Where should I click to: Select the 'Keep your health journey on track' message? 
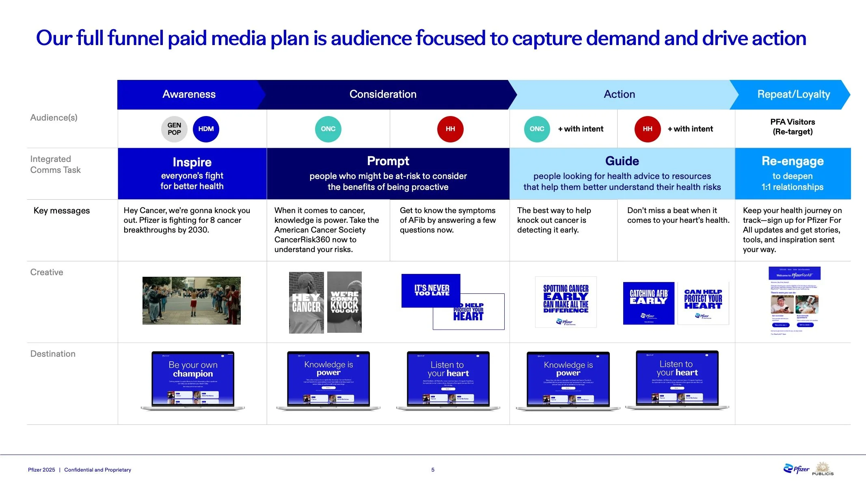[x=793, y=230]
